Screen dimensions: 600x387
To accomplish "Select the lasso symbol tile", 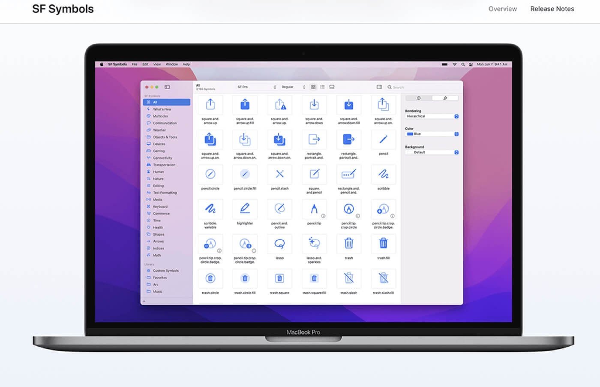I will (279, 244).
